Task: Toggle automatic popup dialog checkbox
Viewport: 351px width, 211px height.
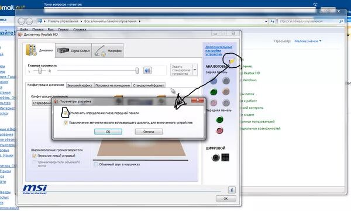Action: [66, 123]
